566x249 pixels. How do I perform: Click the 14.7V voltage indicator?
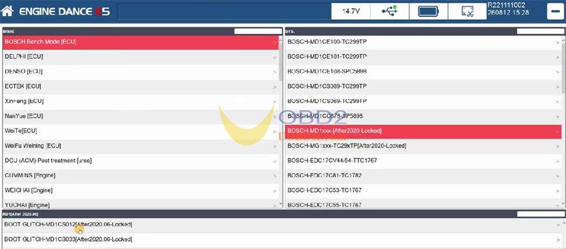[x=350, y=11]
